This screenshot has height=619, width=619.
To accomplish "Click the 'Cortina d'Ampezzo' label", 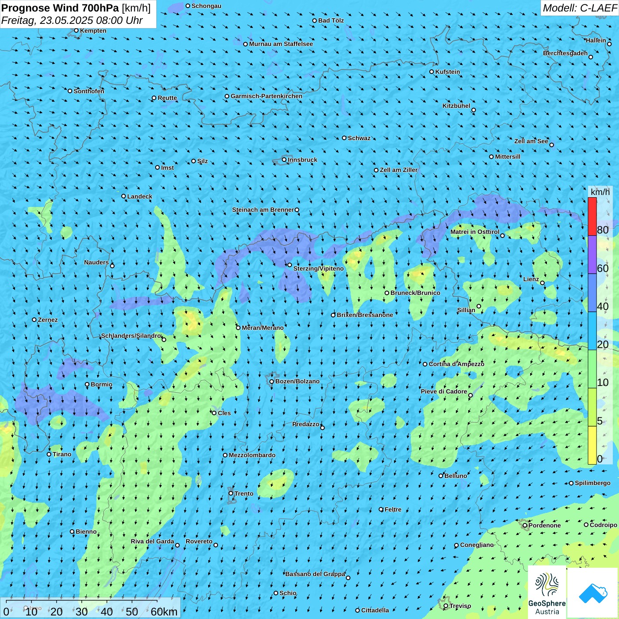I will 457,364.
